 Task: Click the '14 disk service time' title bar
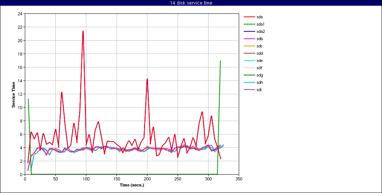[x=191, y=3]
